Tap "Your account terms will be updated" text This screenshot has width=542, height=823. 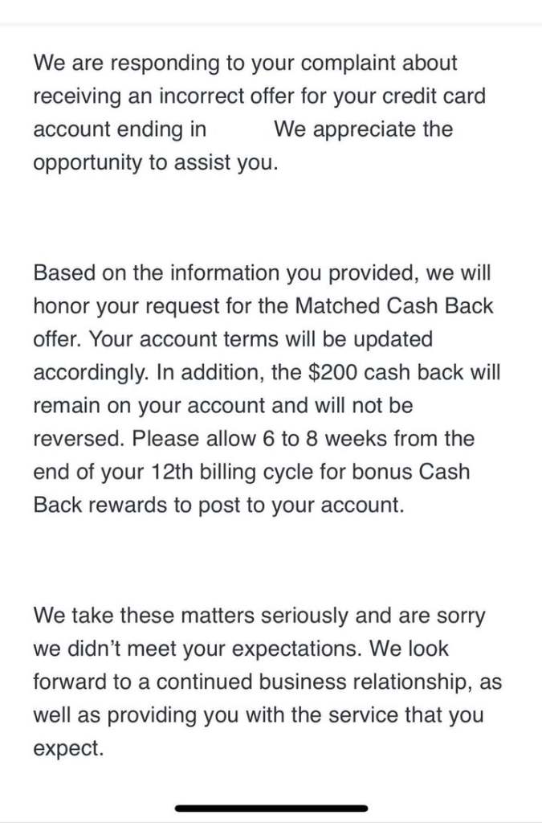[261, 339]
